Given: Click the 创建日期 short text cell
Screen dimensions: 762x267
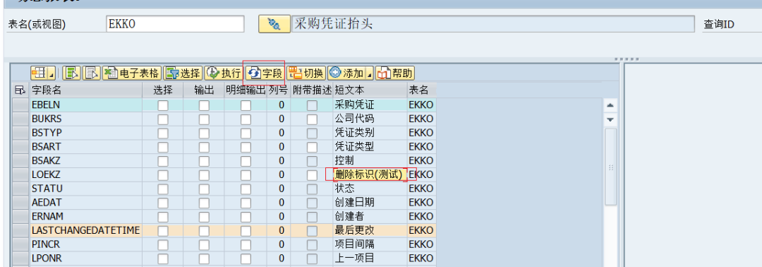Looking at the screenshot, I should (370, 202).
